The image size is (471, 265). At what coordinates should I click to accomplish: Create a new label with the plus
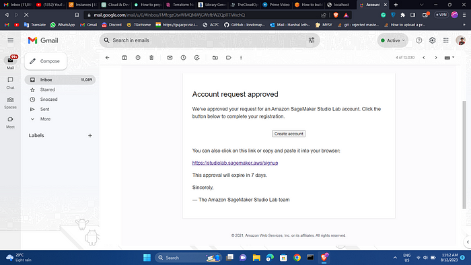coord(90,136)
